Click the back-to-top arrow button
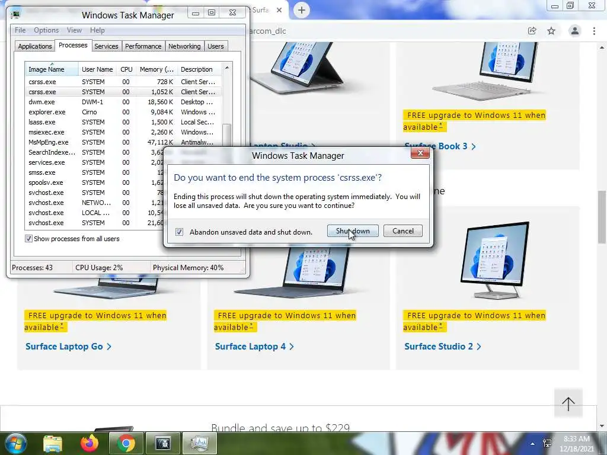The width and height of the screenshot is (607, 455). (x=568, y=403)
